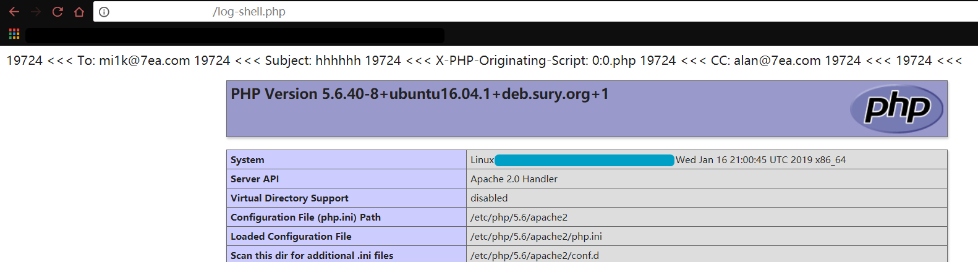The height and width of the screenshot is (262, 978).
Task: Reload the log-shell.php page
Action: 57,12
